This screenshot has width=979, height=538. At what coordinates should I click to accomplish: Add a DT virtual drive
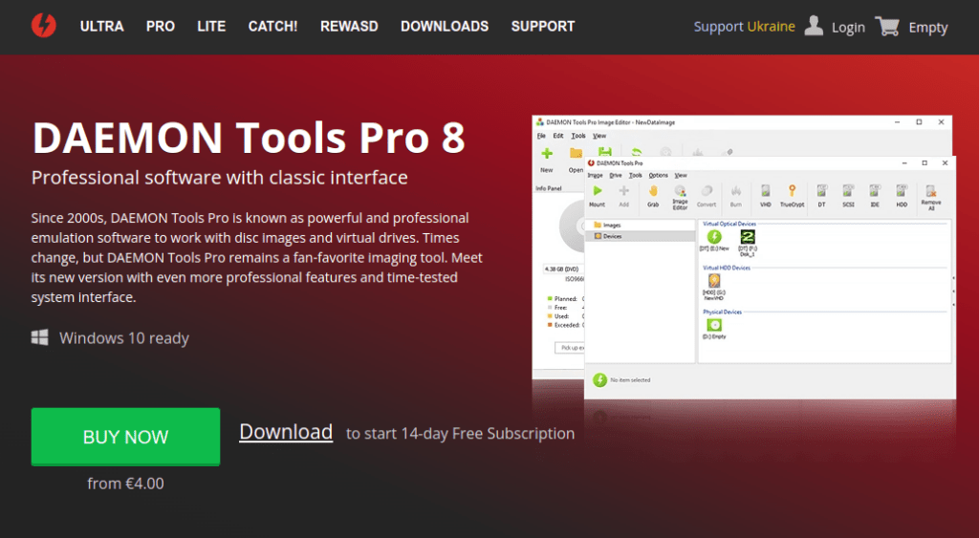821,191
